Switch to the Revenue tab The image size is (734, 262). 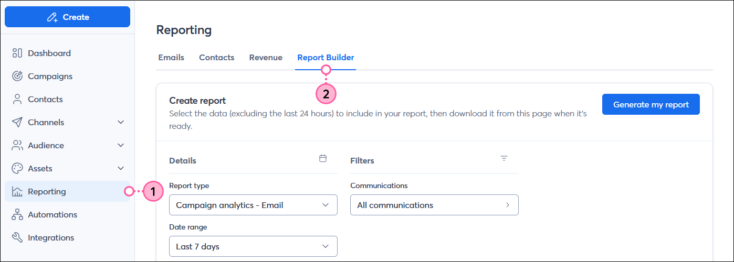(x=266, y=58)
